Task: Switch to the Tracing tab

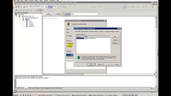Action: [x=101, y=31]
